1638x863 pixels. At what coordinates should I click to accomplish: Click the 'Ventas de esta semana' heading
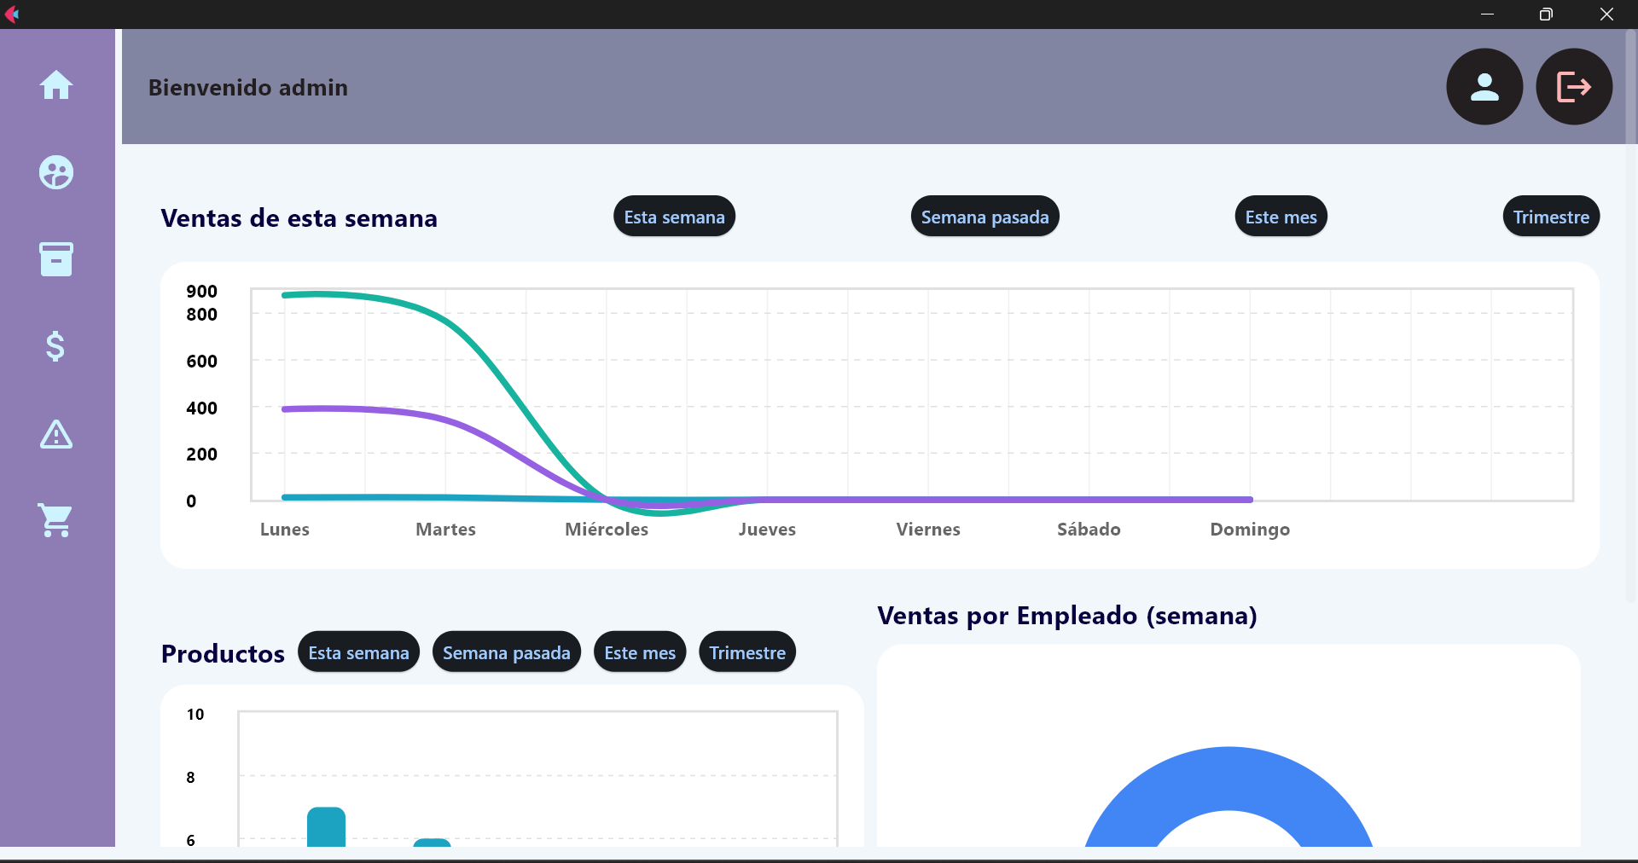click(x=299, y=218)
